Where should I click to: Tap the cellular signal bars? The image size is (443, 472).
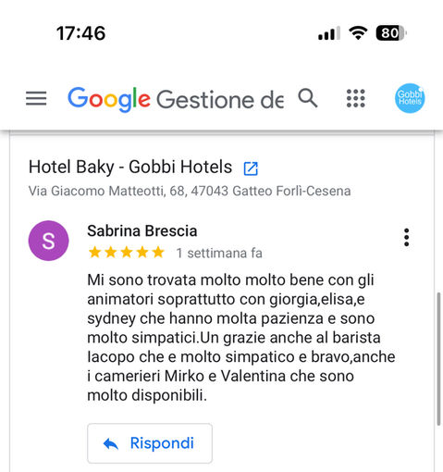tap(329, 33)
